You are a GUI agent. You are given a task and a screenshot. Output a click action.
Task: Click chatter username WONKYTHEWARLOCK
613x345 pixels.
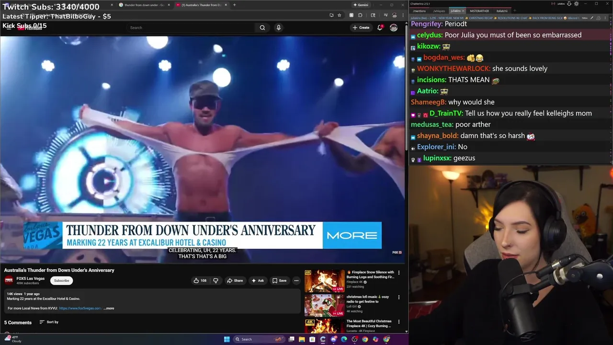pos(454,69)
